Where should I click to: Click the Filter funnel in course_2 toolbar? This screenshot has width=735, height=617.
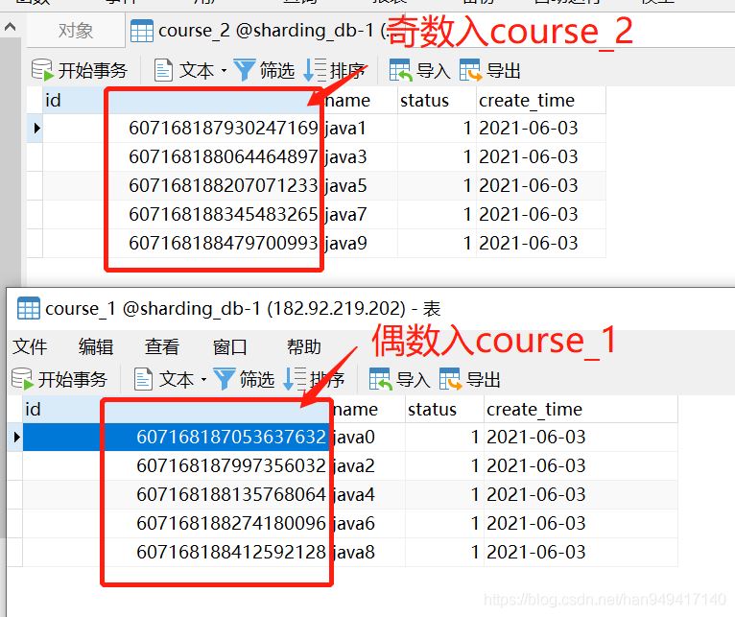pos(244,70)
